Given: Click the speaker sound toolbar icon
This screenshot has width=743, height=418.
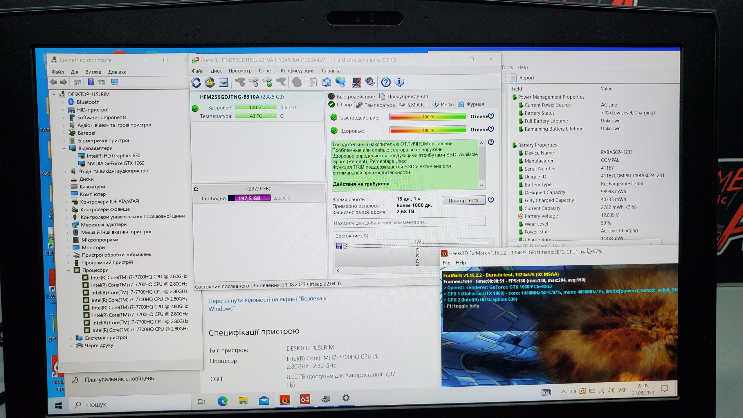Looking at the screenshot, I should click(x=370, y=82).
